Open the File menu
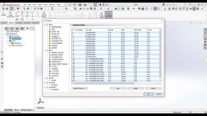 pos(25,5)
